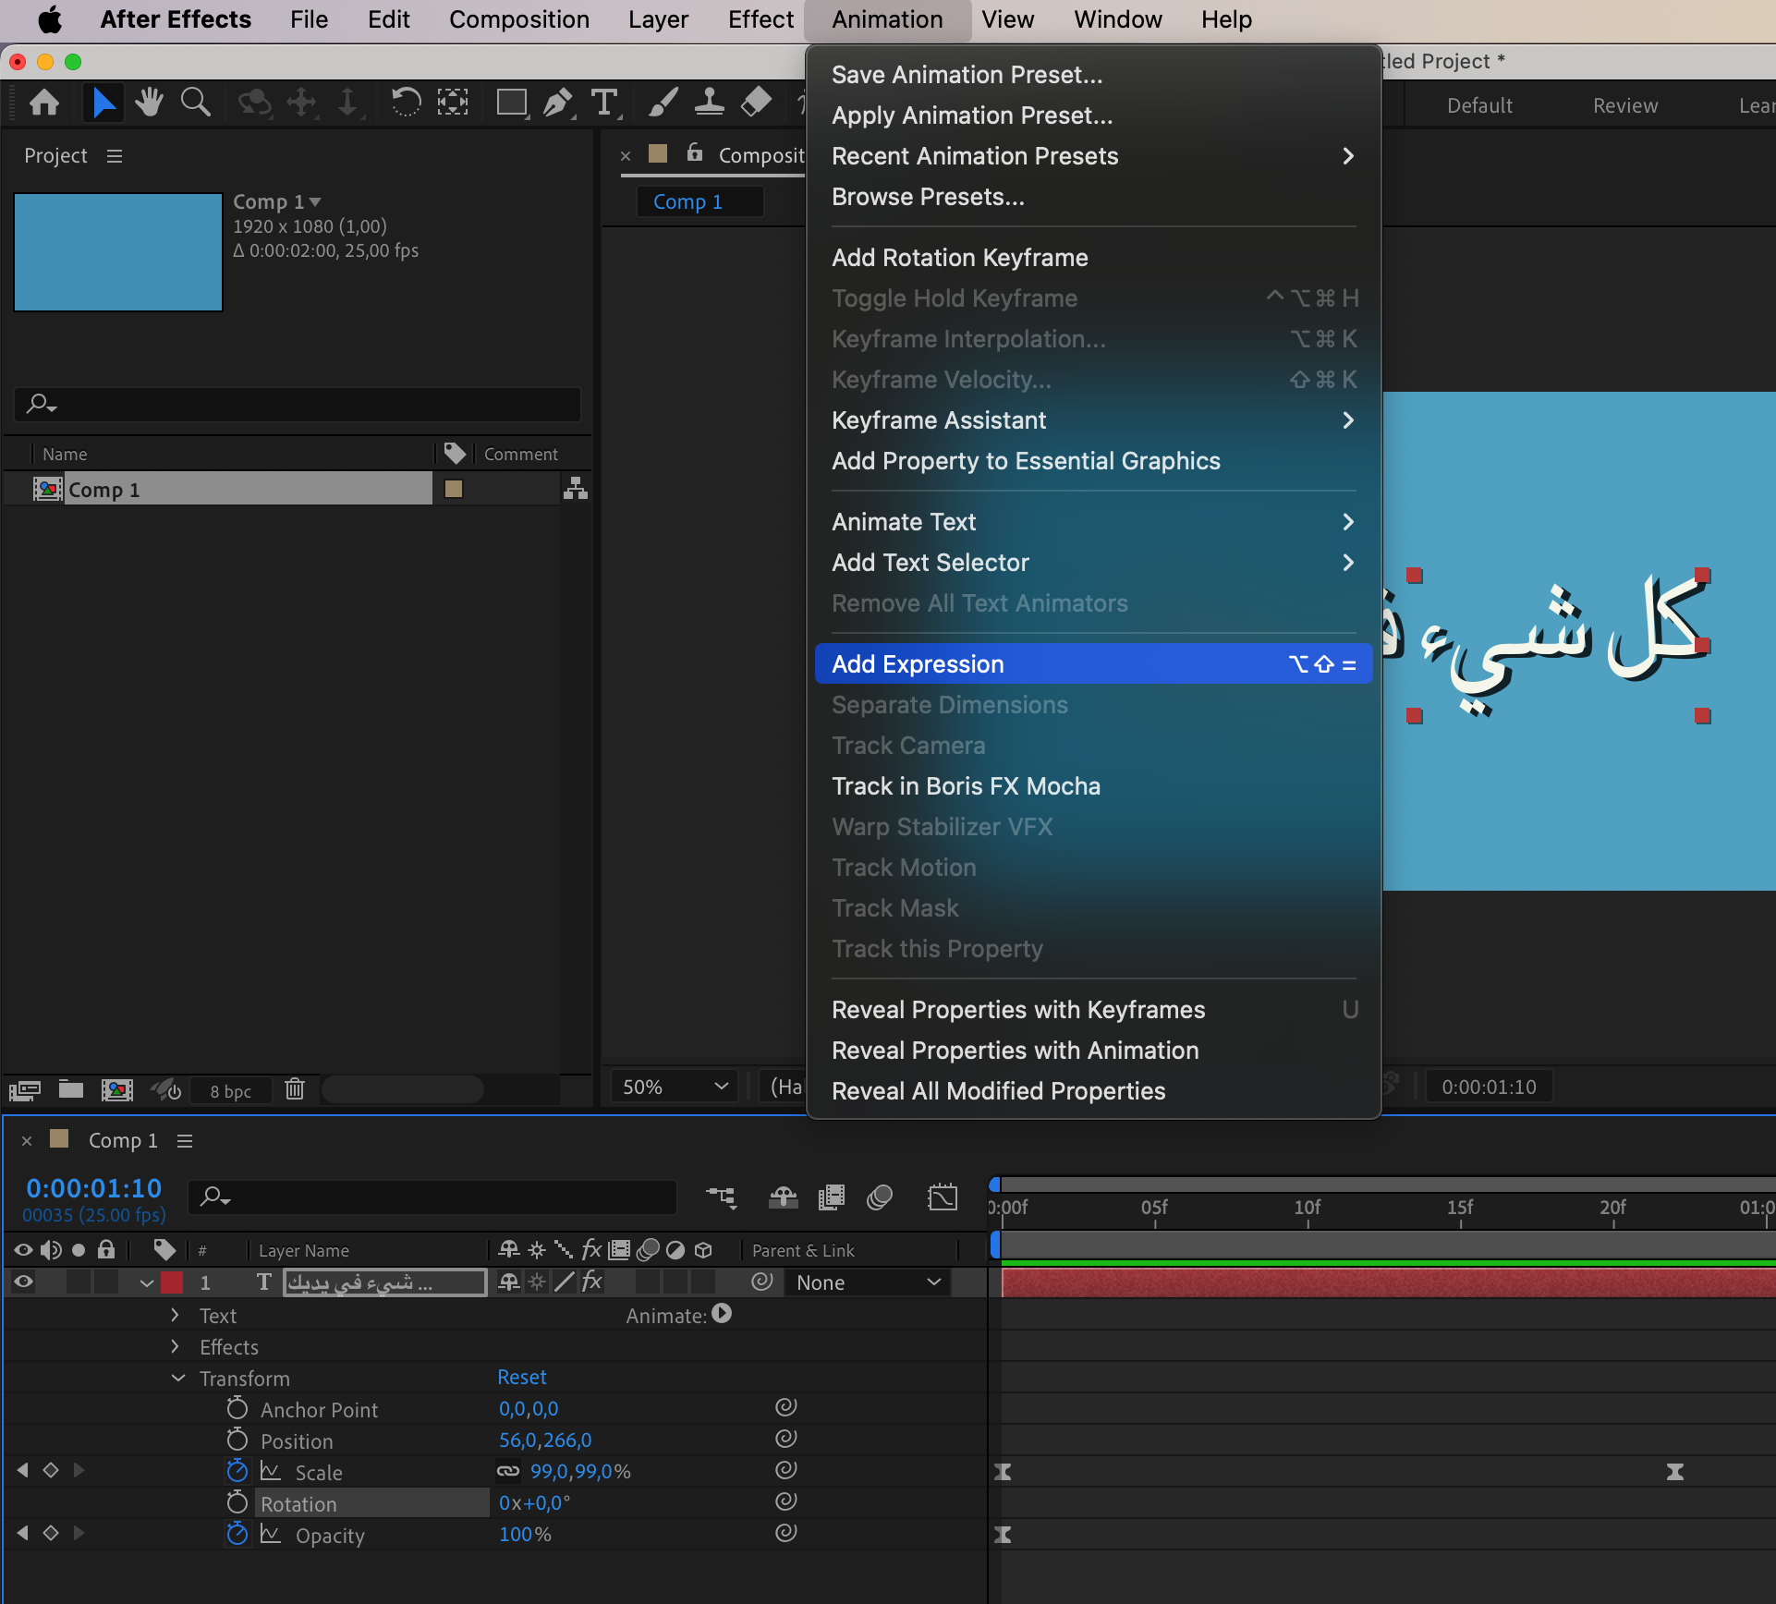Viewport: 1776px width, 1604px height.
Task: Select the Clone Stamp tool
Action: 709,103
